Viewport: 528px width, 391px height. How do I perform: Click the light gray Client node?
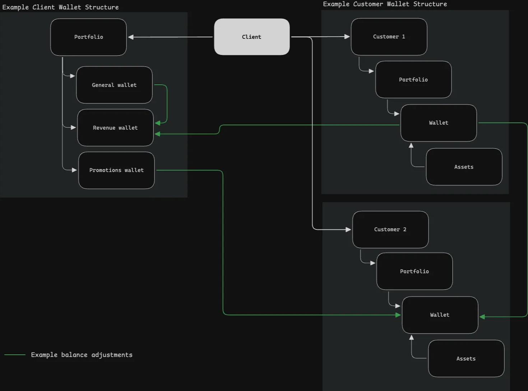click(x=251, y=37)
